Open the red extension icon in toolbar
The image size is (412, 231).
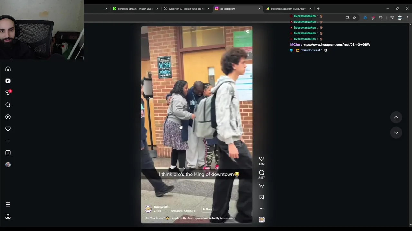point(373,18)
